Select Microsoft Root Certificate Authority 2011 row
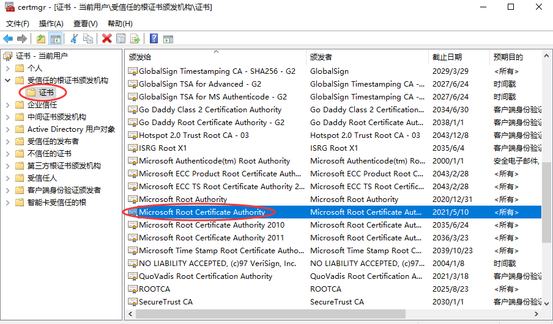The image size is (553, 324). (333, 238)
